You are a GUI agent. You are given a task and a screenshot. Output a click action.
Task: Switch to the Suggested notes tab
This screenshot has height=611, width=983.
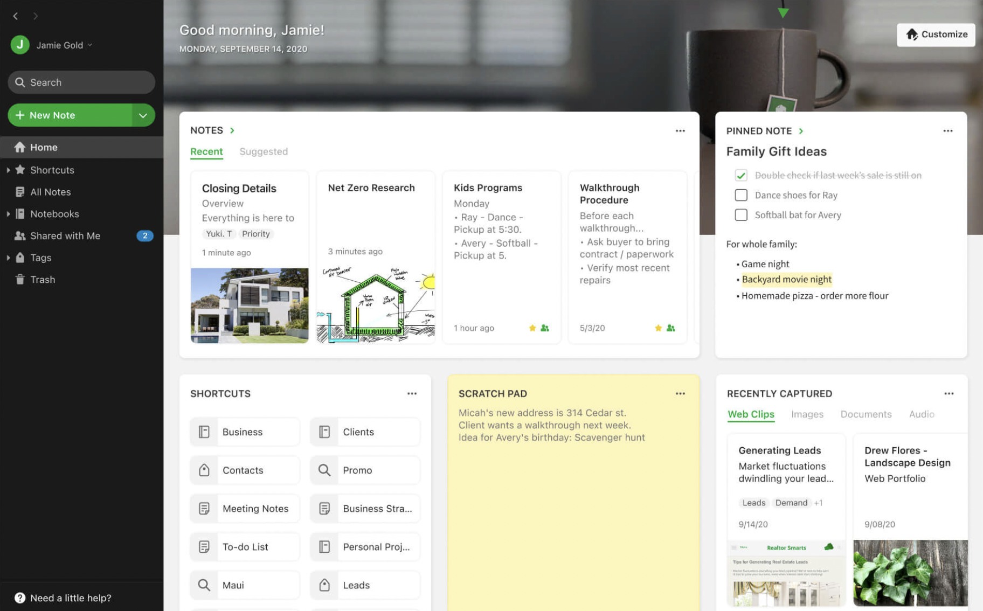point(264,151)
